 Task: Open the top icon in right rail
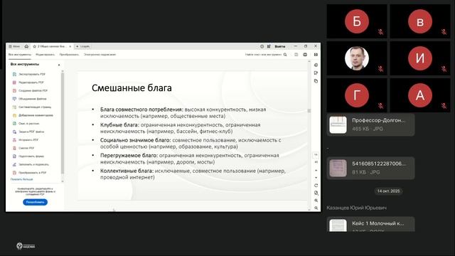click(316, 65)
